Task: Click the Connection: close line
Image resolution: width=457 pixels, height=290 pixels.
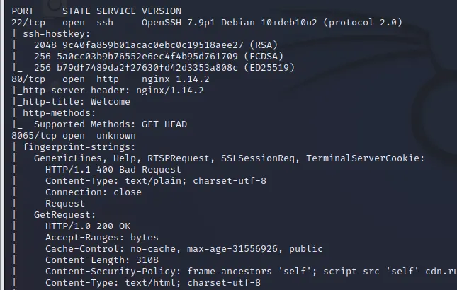Action: (x=92, y=192)
